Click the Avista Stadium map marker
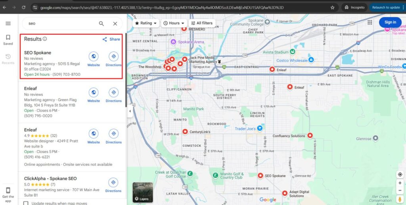 tap(292, 52)
